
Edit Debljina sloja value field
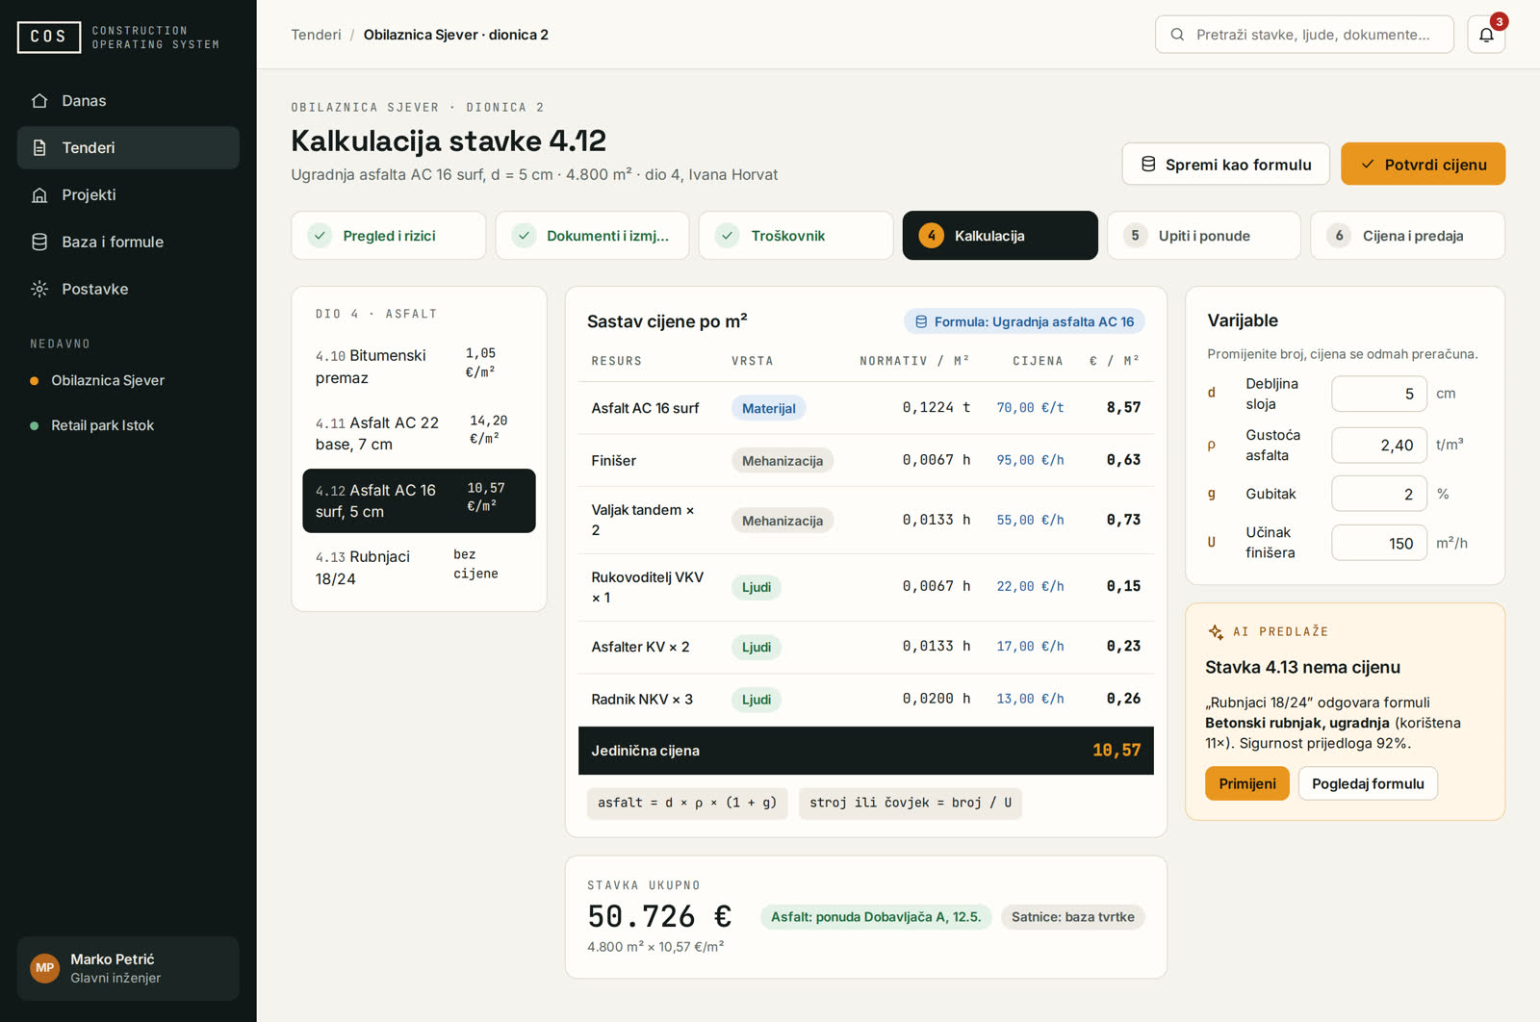[1378, 394]
